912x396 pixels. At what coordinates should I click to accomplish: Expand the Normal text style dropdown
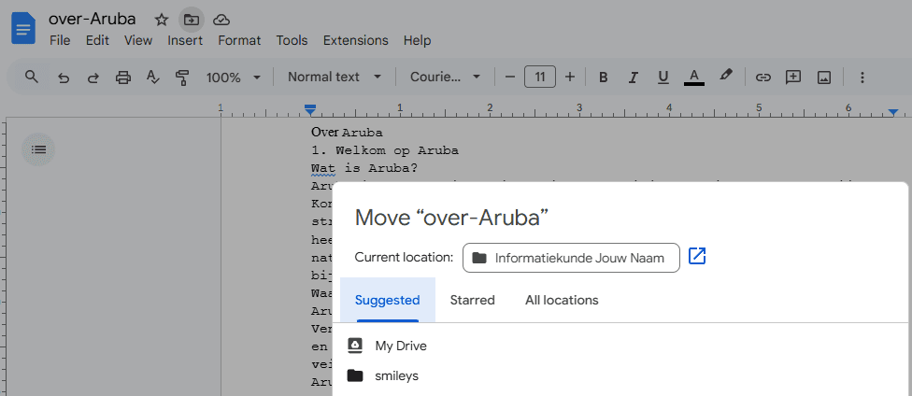pyautogui.click(x=334, y=77)
